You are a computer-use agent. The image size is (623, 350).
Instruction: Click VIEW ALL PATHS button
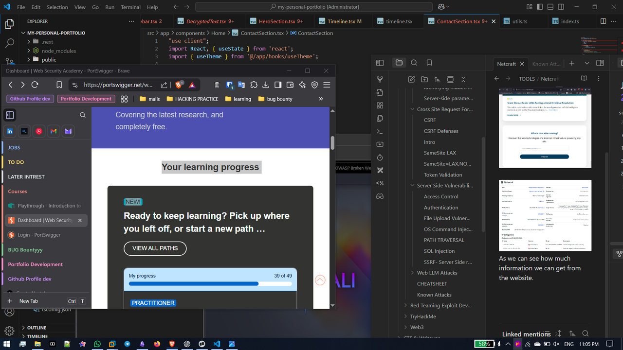[155, 248]
